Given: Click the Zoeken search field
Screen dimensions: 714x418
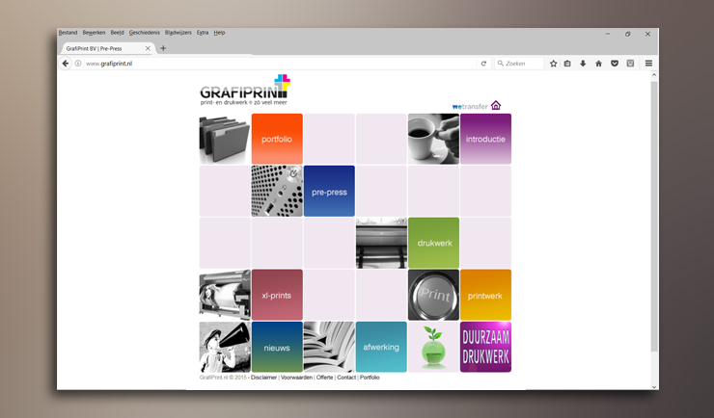Looking at the screenshot, I should pos(519,64).
